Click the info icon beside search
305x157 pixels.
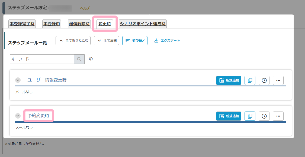[91, 59]
